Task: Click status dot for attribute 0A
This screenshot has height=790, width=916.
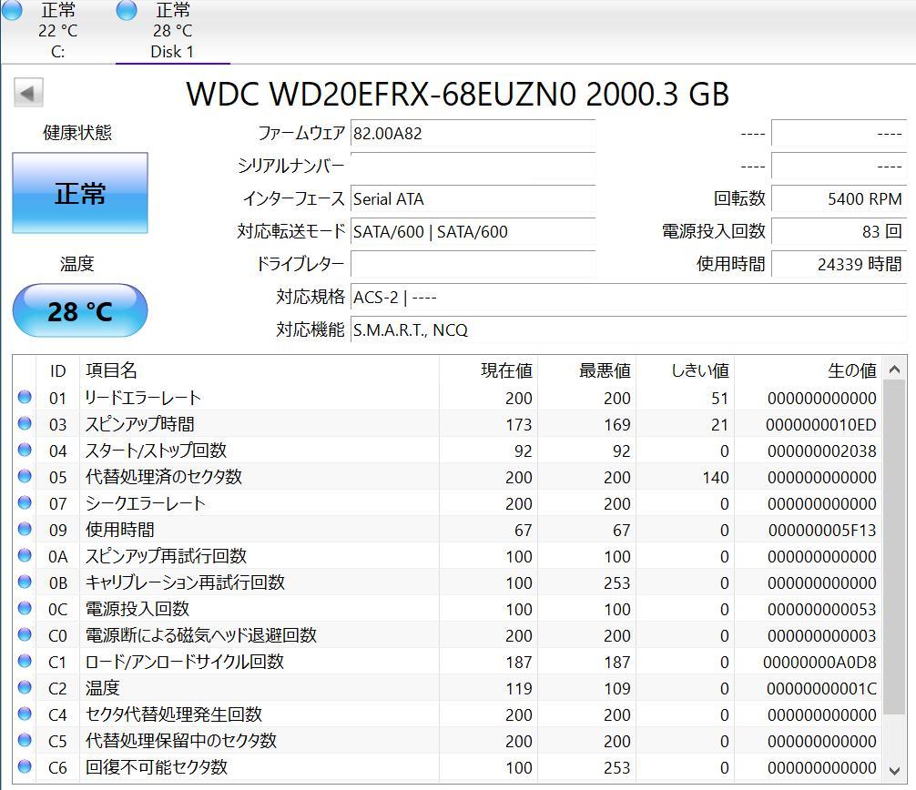Action: (x=25, y=555)
